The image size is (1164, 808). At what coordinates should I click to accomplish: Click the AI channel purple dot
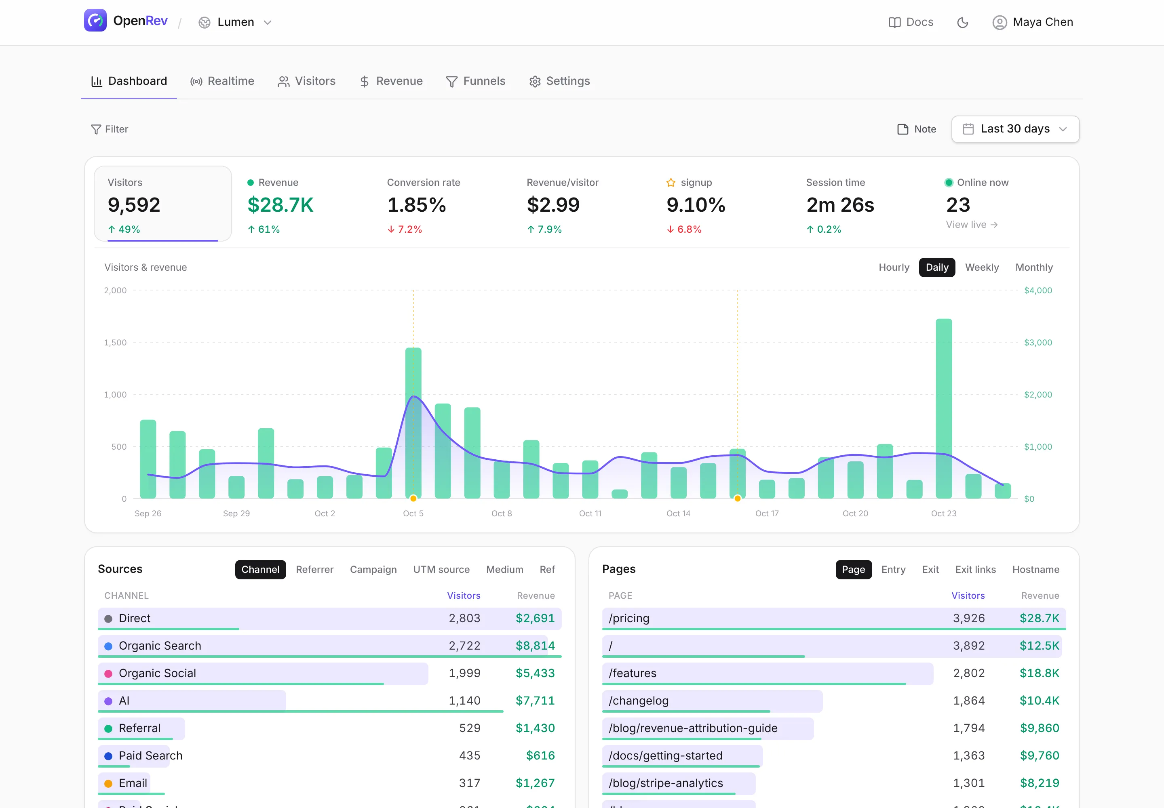[x=108, y=701]
